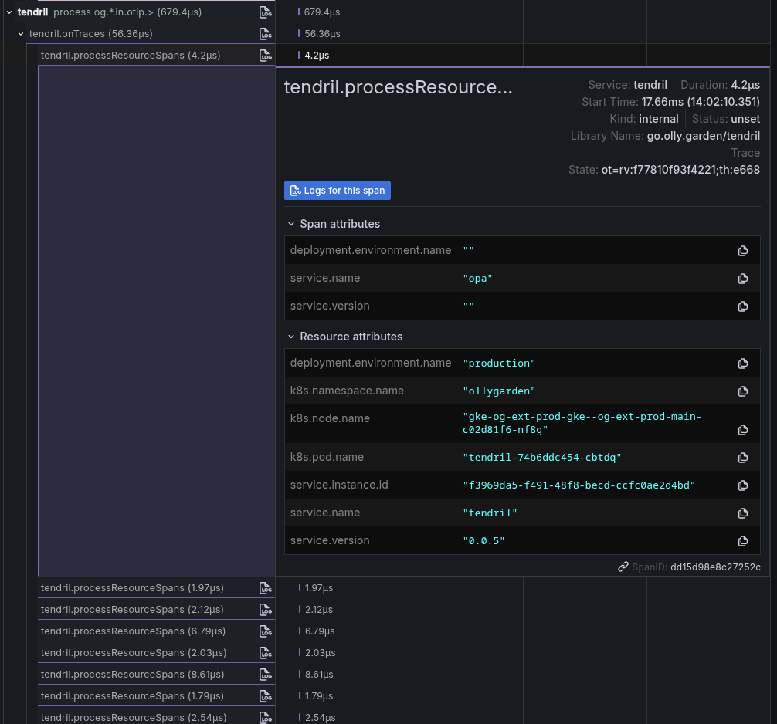777x724 pixels.
Task: Copy resource service.version "0.0.5" value
Action: coord(743,541)
